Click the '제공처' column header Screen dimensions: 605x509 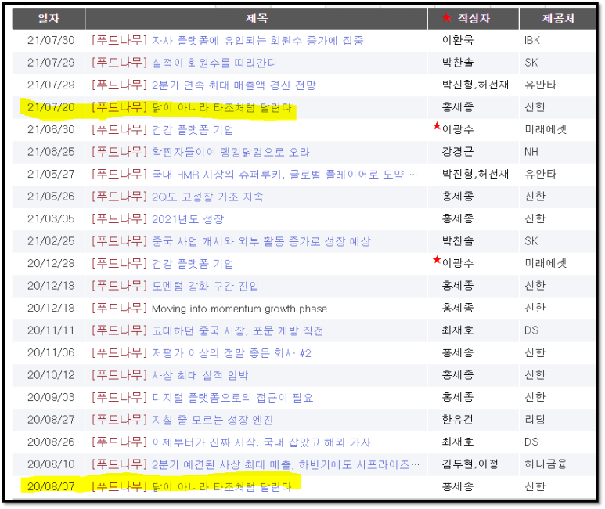point(558,18)
